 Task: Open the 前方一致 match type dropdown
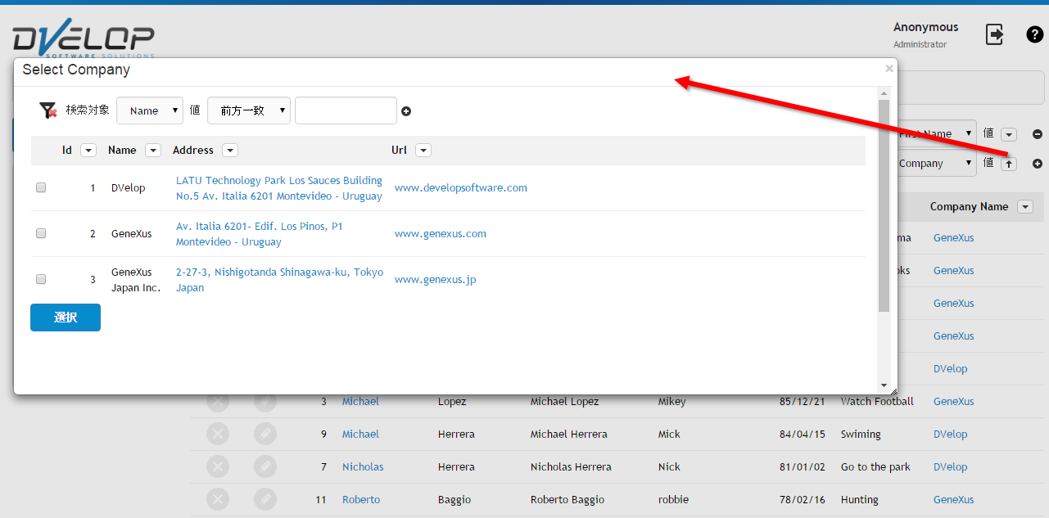[x=249, y=110]
